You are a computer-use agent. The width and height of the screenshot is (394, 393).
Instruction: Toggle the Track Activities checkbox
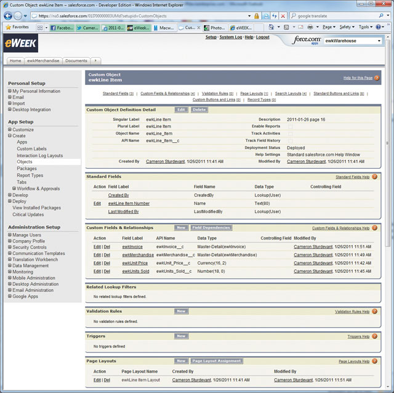(290, 134)
